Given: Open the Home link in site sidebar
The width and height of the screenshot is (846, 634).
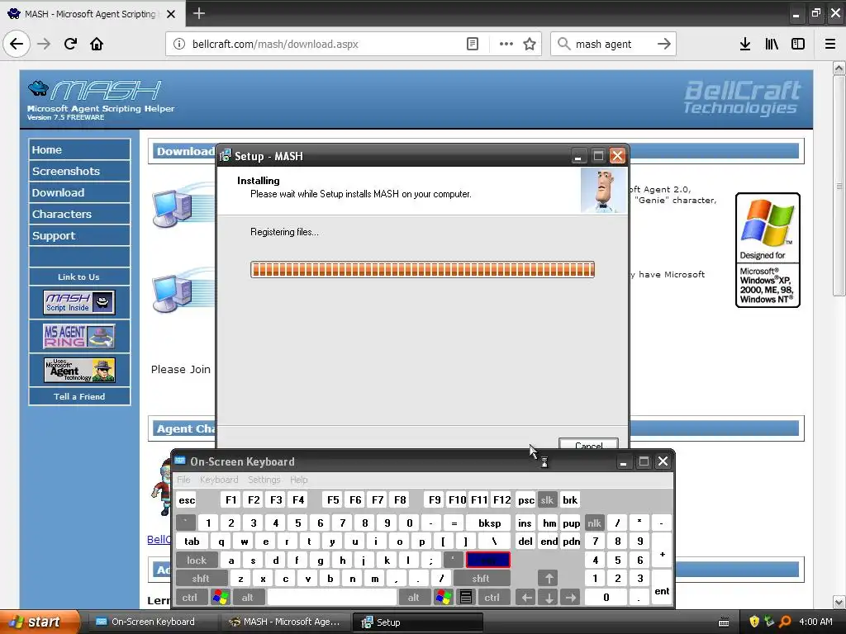Looking at the screenshot, I should click(x=78, y=149).
